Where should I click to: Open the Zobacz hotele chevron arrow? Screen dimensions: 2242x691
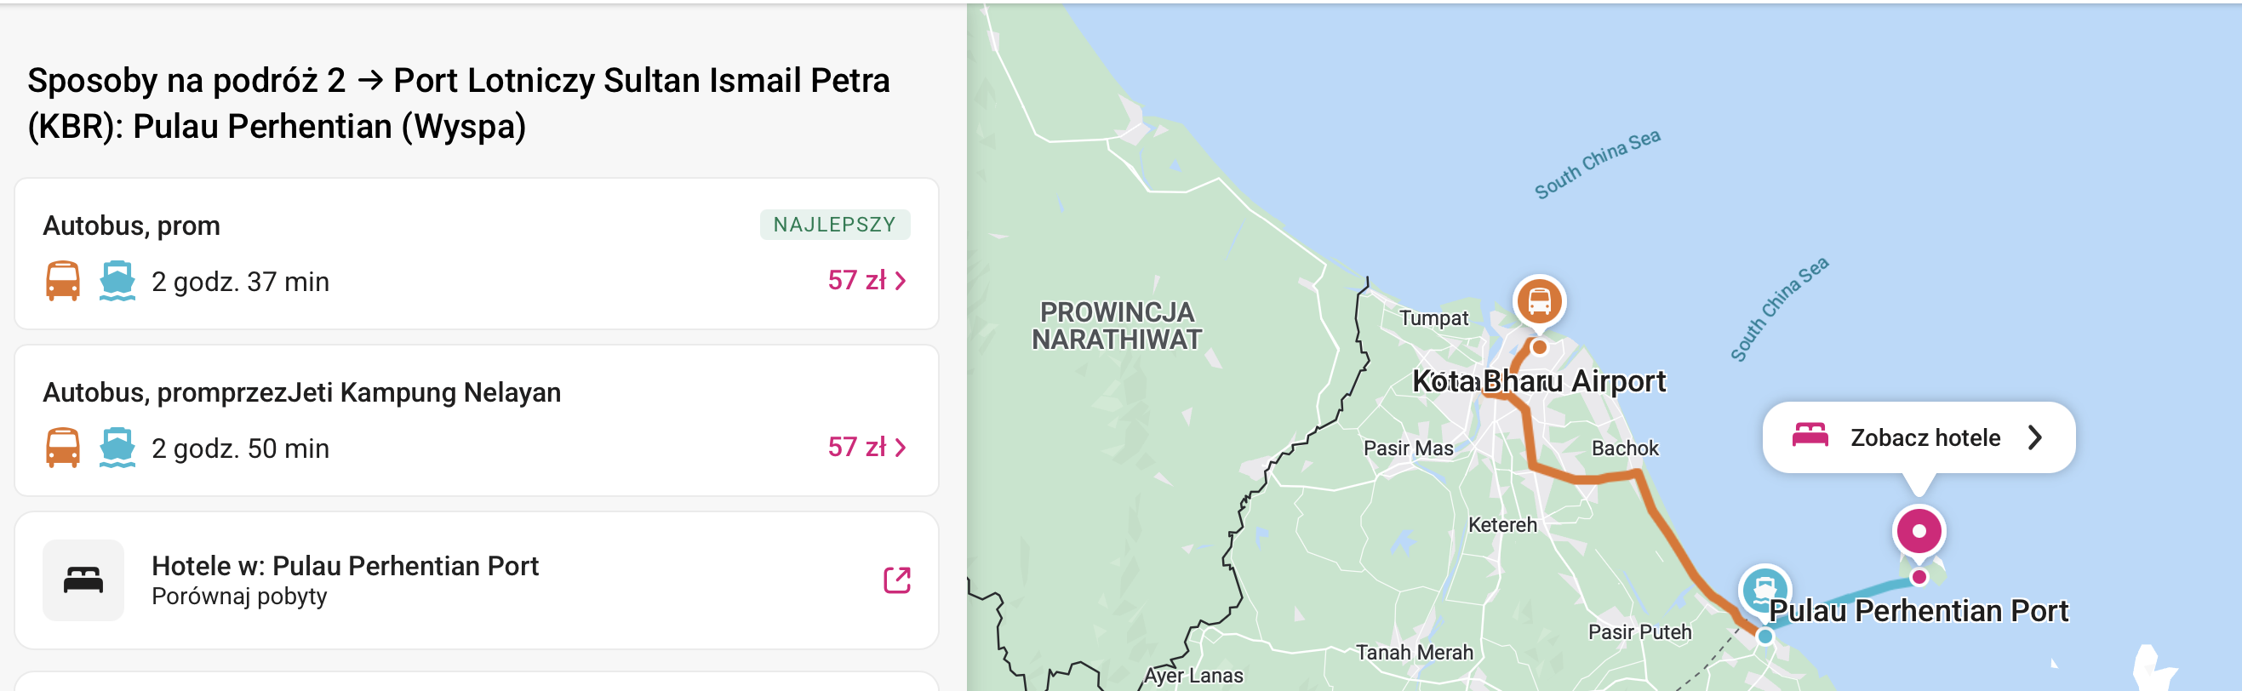(x=2034, y=437)
